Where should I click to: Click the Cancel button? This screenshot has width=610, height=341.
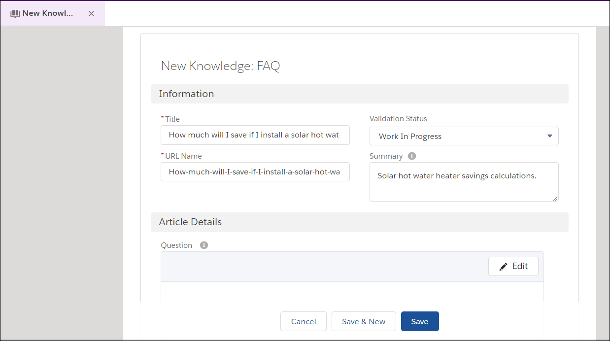[304, 321]
